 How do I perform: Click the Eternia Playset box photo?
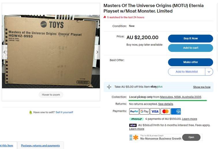(51, 51)
